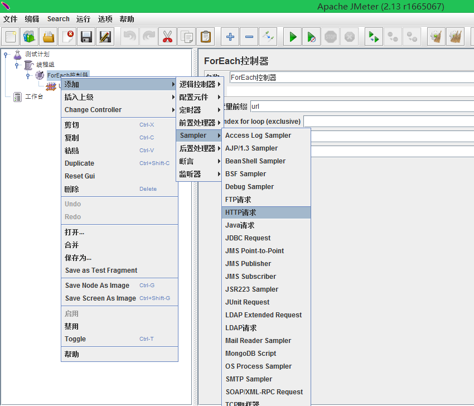
Task: Select 禁用 in the context menu
Action: (119, 326)
